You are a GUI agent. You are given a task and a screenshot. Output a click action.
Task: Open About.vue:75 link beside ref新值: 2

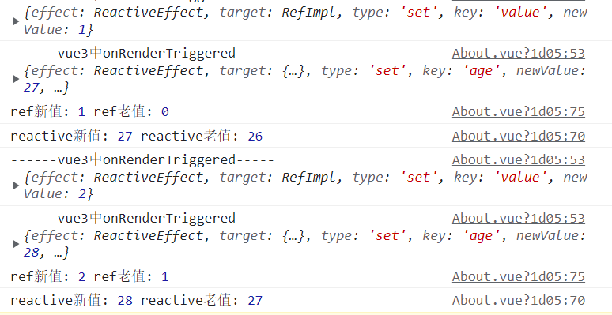[x=519, y=277]
